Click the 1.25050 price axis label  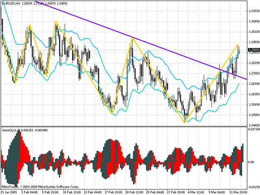coord(254,115)
